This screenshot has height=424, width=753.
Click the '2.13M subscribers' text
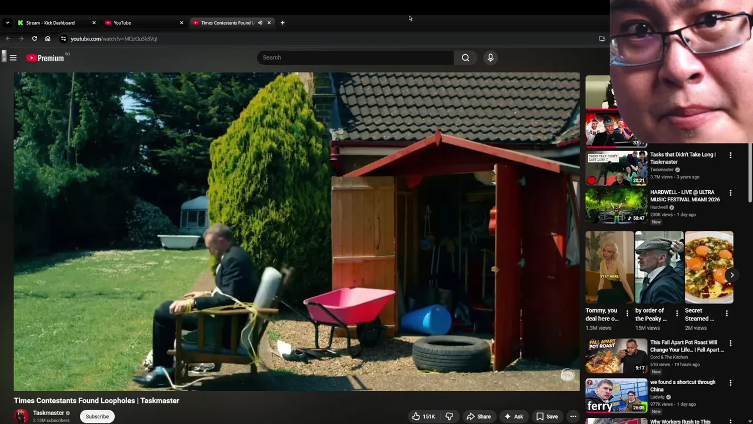tap(51, 420)
